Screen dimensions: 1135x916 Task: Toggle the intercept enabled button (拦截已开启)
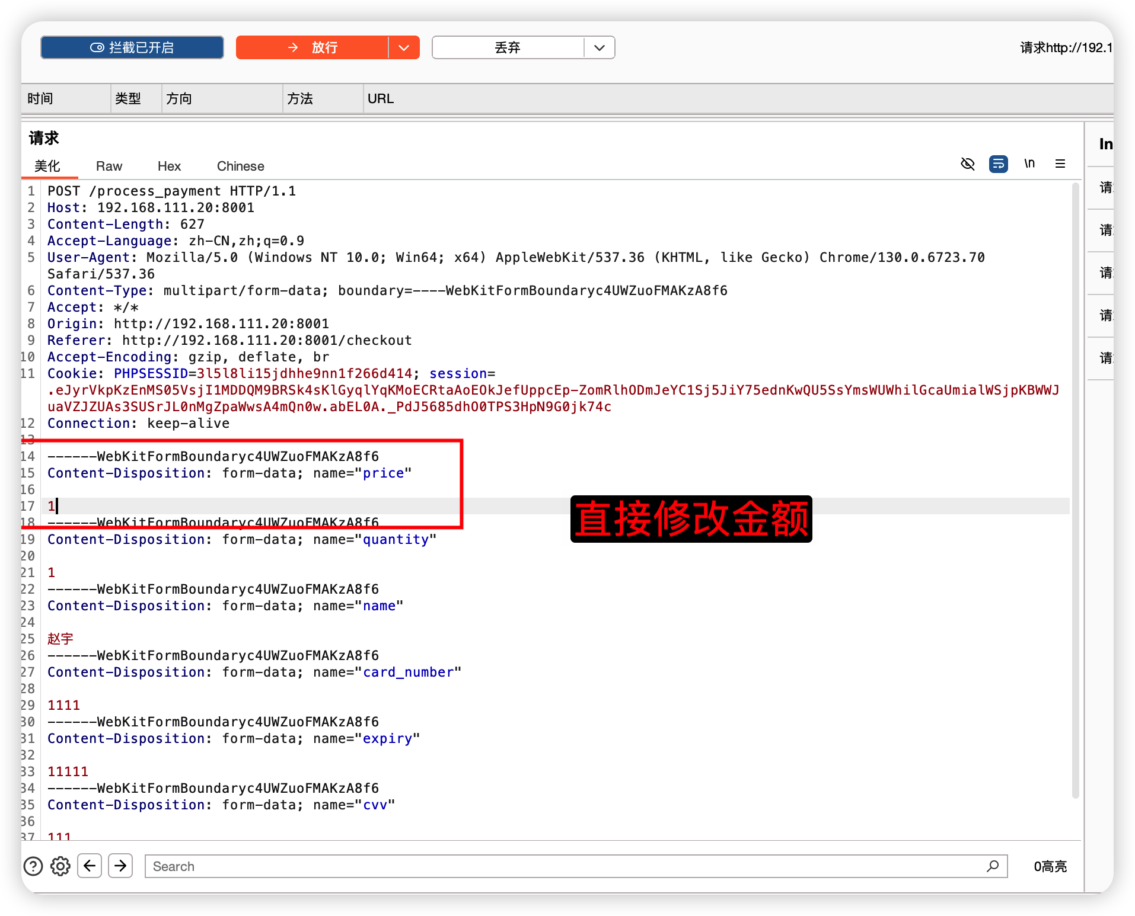point(132,47)
